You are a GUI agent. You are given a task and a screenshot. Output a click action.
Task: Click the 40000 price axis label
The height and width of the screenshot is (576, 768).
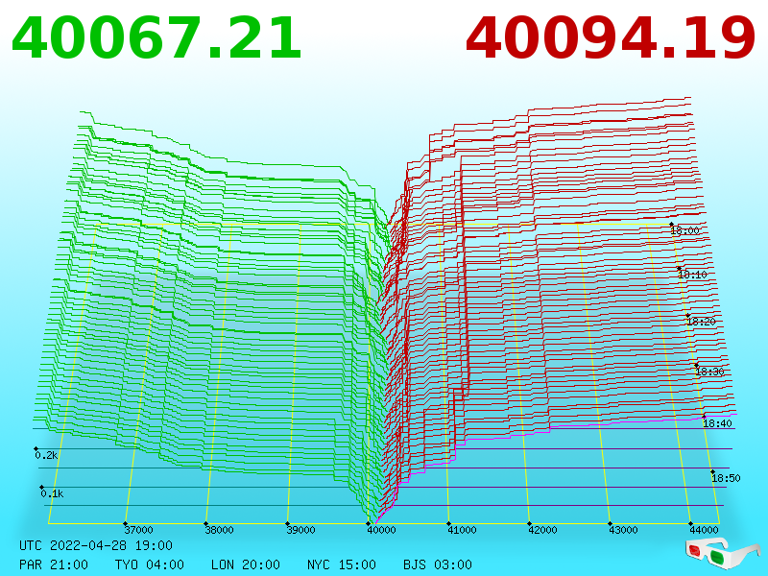click(381, 530)
